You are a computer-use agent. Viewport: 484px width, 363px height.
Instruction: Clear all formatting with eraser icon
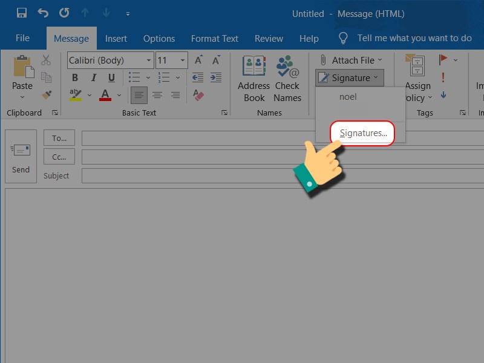coord(198,95)
